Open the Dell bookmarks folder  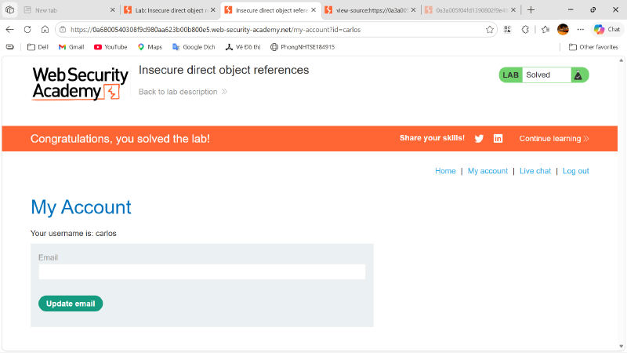38,47
